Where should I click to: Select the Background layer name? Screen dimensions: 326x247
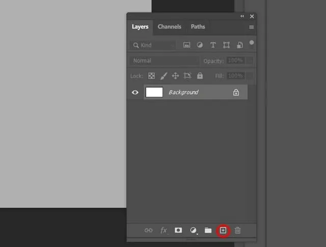click(183, 92)
